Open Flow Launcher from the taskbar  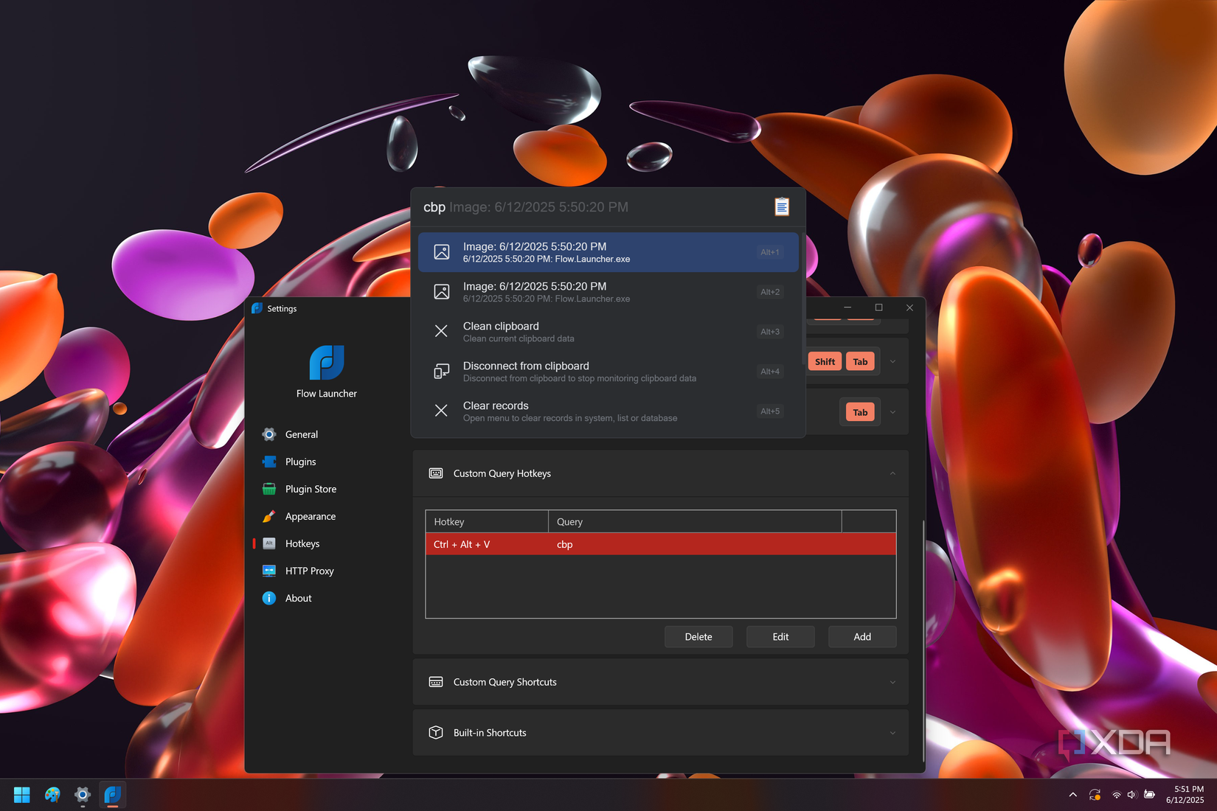112,795
